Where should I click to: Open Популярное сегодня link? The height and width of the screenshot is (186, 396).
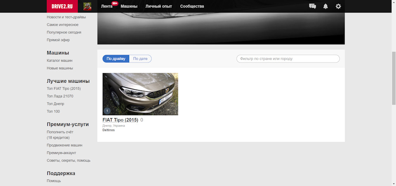point(64,32)
